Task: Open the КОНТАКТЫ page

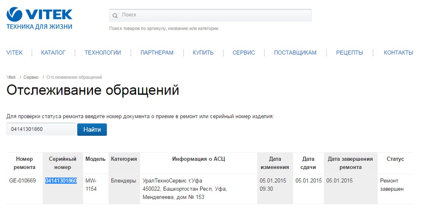Action: (398, 53)
